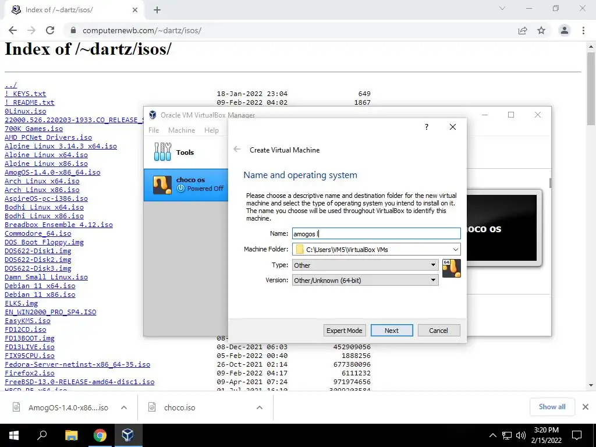The image size is (596, 447).
Task: Reload the page with the refresh icon
Action: click(50, 30)
